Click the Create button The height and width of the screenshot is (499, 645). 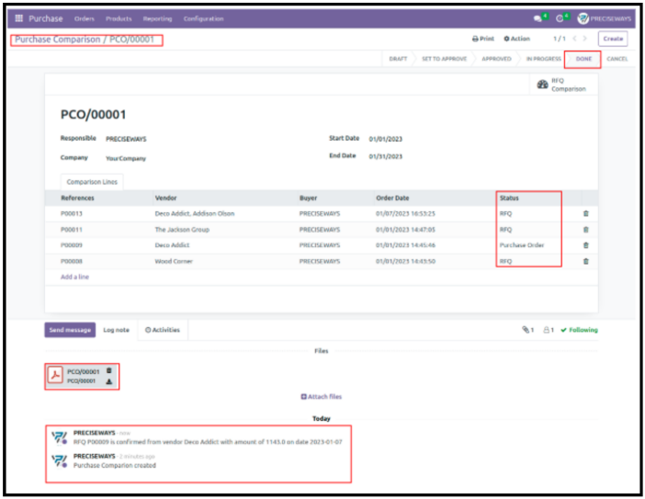click(613, 39)
